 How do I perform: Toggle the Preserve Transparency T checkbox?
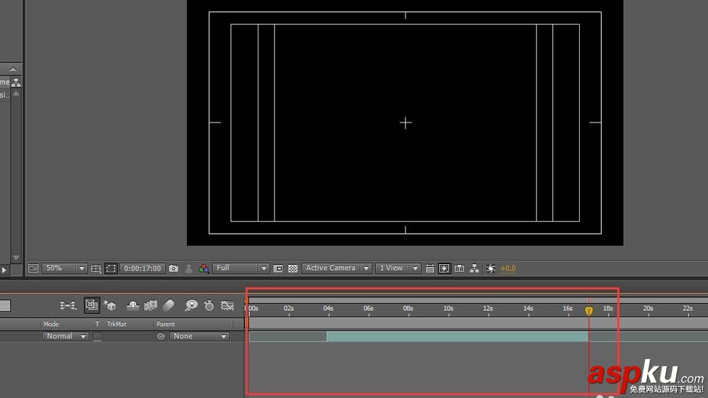(98, 336)
